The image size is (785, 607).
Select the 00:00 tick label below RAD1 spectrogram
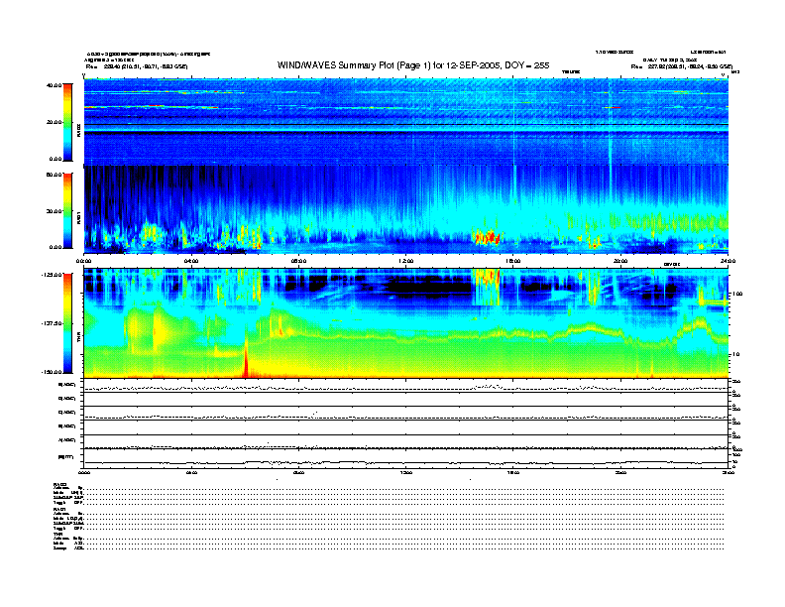[83, 261]
